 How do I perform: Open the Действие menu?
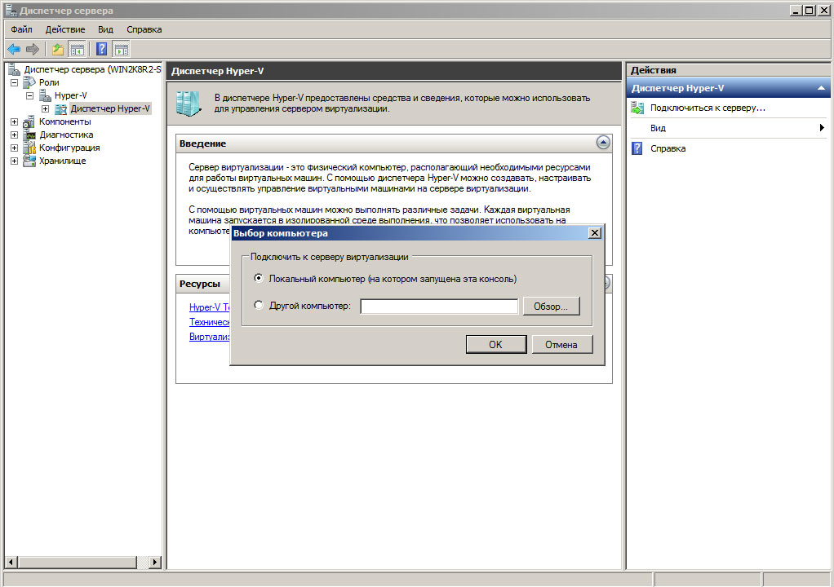(65, 29)
